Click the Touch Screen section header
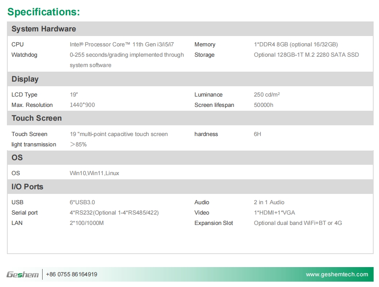Viewport: 379px width, 287px height. point(36,118)
